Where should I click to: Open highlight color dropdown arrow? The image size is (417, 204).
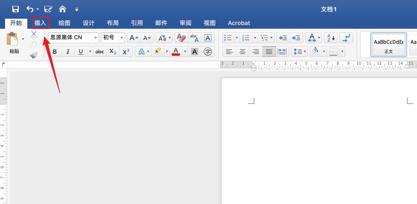167,52
